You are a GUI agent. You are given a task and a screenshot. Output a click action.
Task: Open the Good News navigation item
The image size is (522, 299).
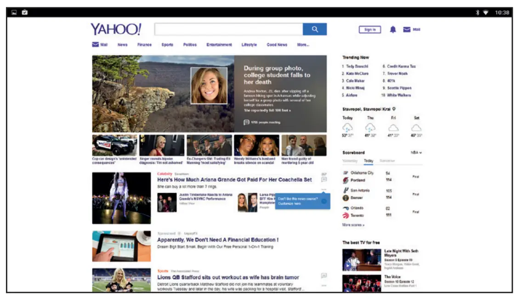coord(277,45)
